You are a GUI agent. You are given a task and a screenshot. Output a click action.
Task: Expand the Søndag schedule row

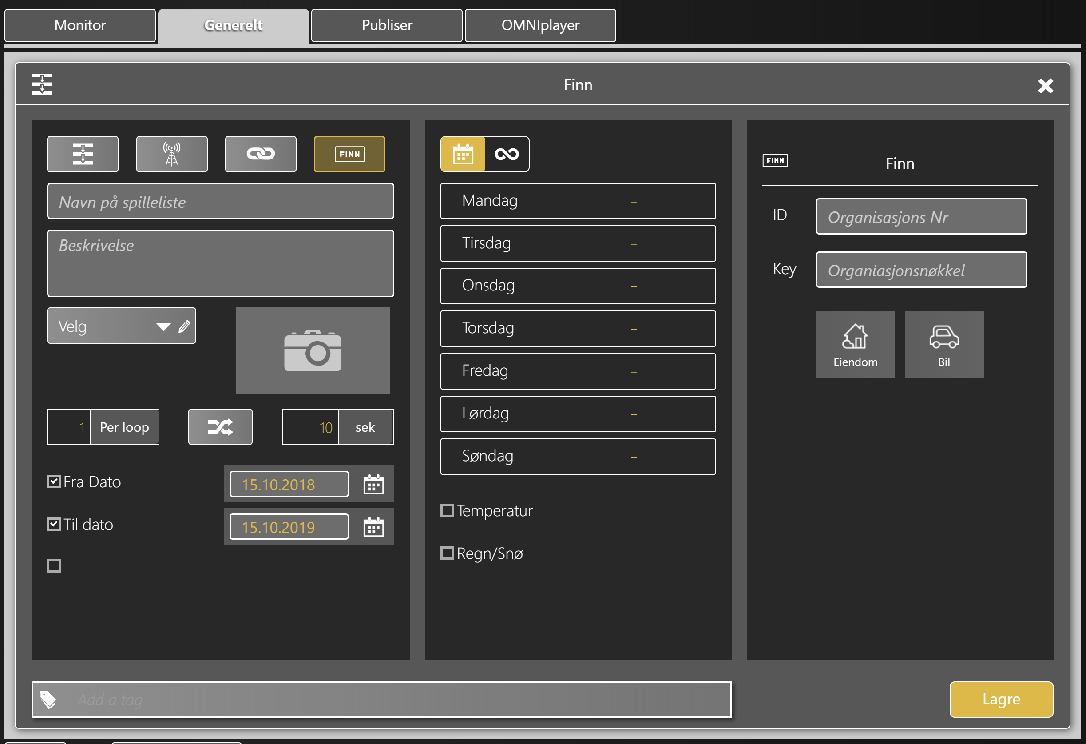[578, 457]
